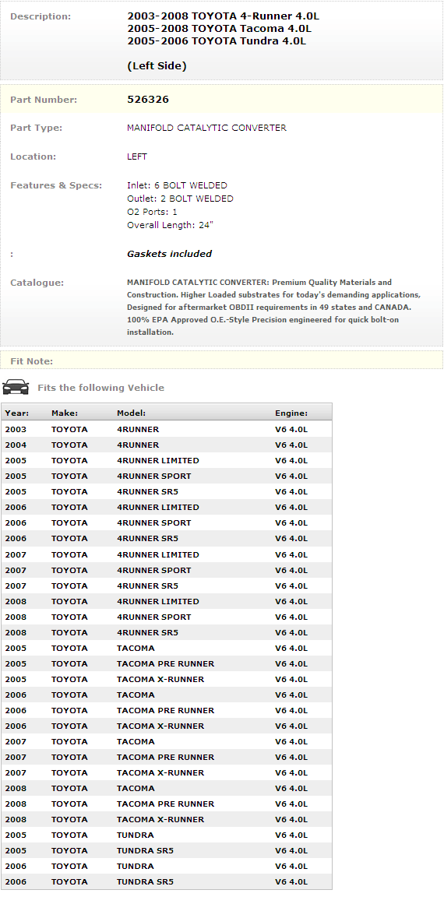Select the 2006 4RUNNER SPORT row
The height and width of the screenshot is (918, 444).
pyautogui.click(x=167, y=522)
